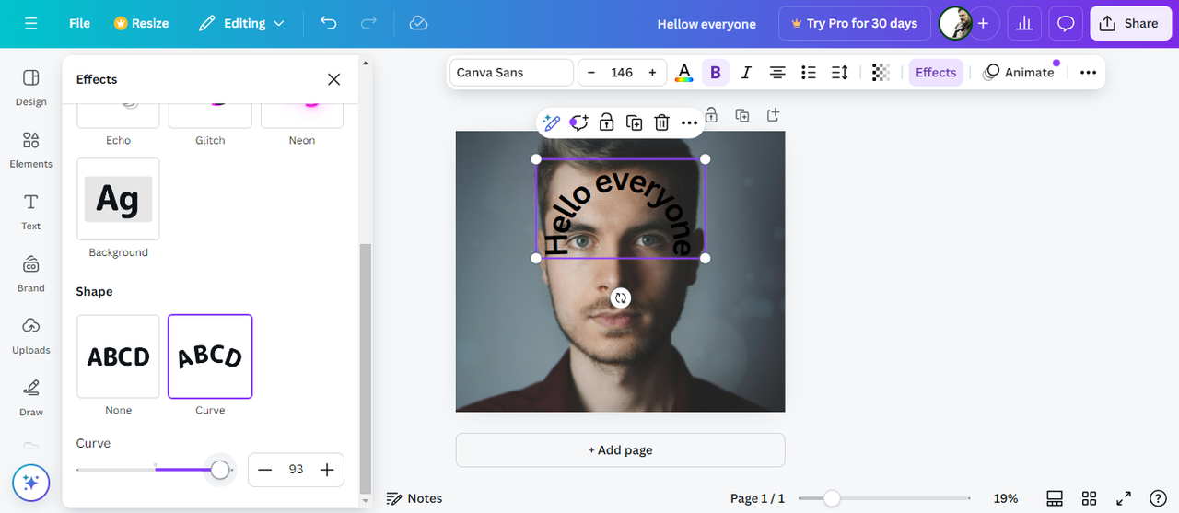Click the Resize option with crown

click(141, 23)
